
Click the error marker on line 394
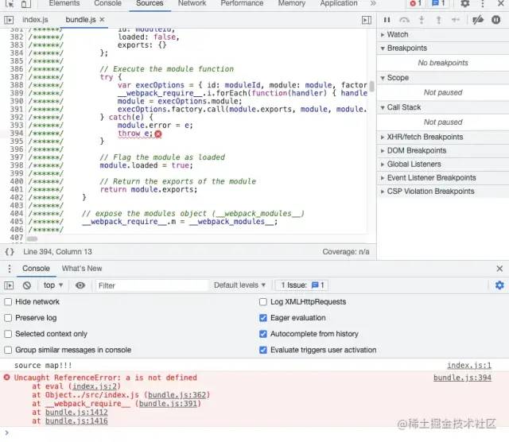(158, 134)
